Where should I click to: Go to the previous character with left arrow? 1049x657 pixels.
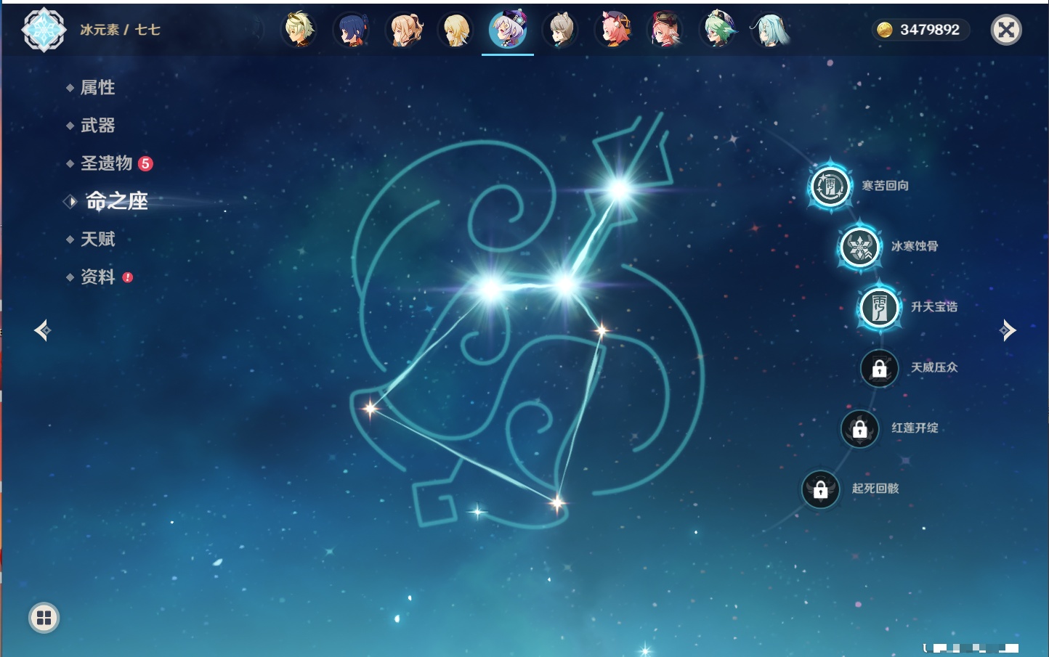[42, 330]
